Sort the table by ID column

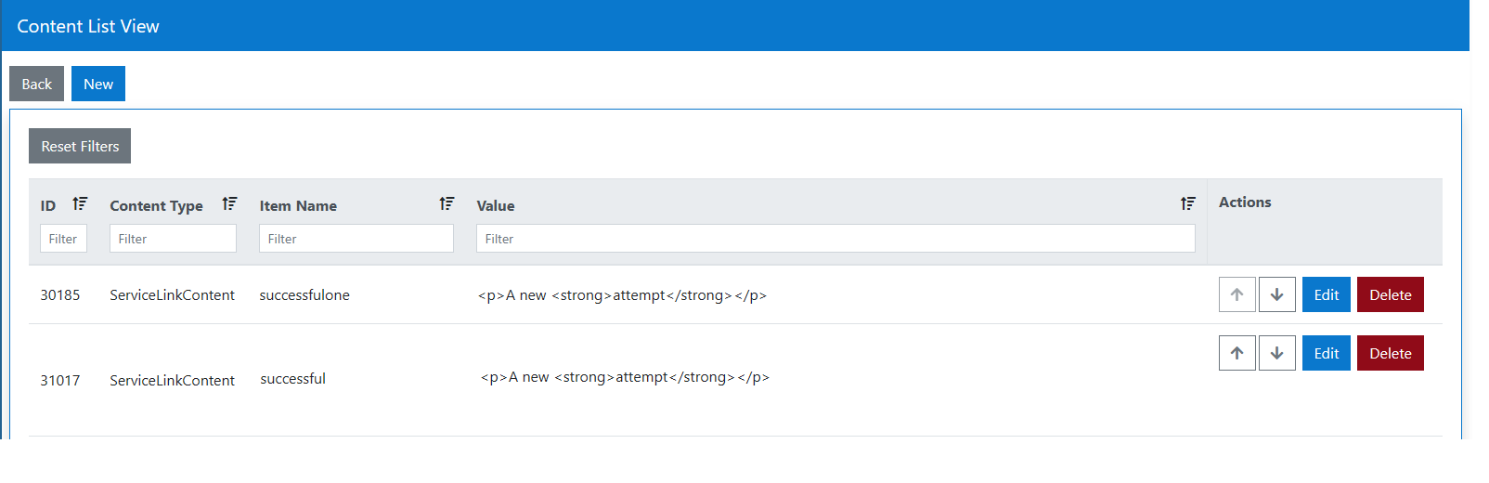click(80, 203)
